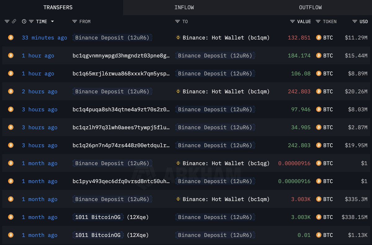
Task: Click the Binance logo in the $335.3M row
Action: point(178,199)
